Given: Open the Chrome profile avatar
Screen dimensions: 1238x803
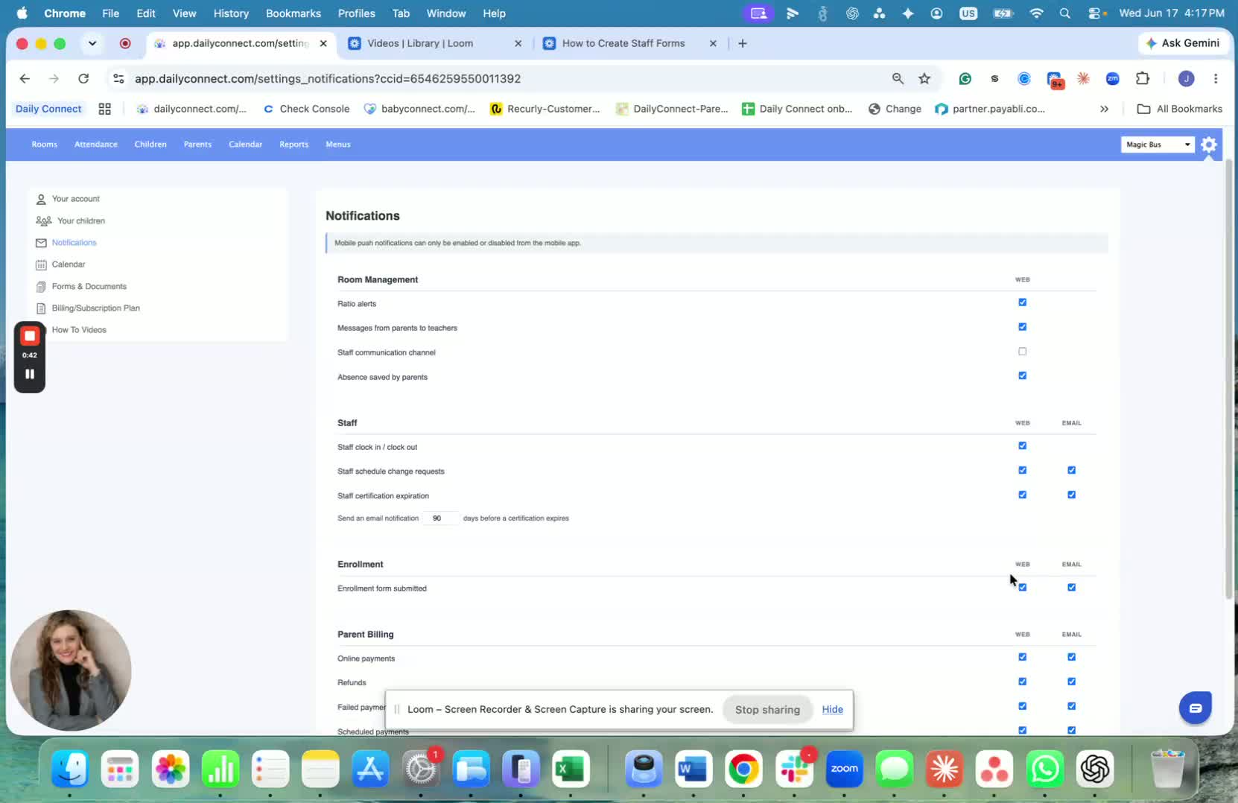Looking at the screenshot, I should pos(1187,78).
